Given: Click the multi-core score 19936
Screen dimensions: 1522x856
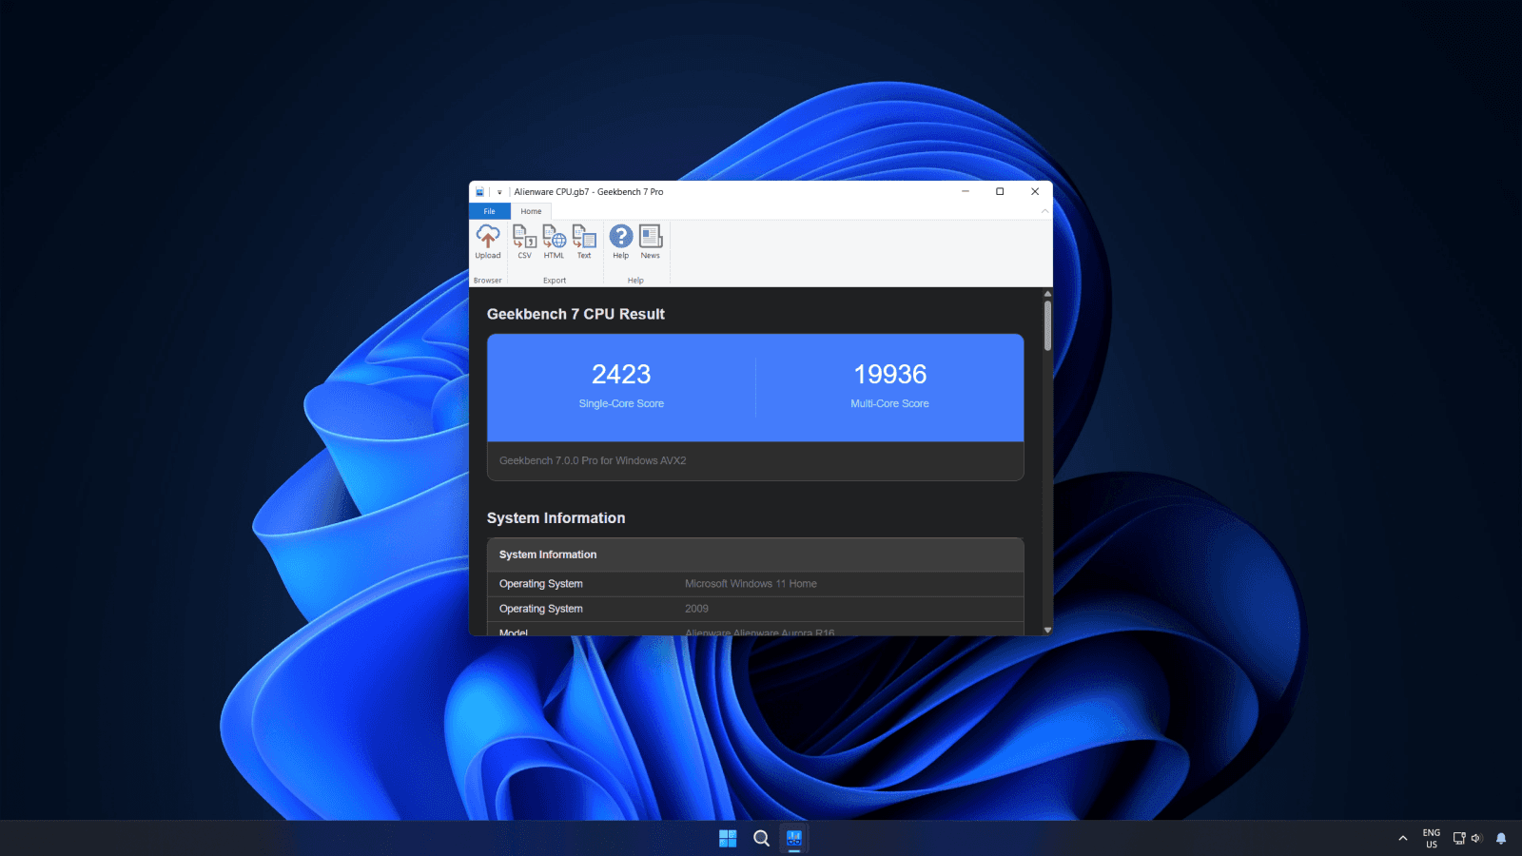Looking at the screenshot, I should (x=890, y=375).
